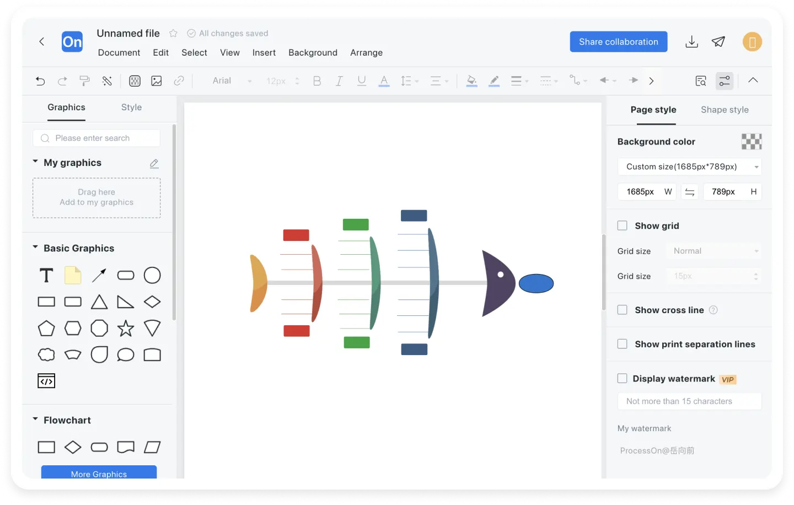The height and width of the screenshot is (505, 794).
Task: Click the Share collaboration button
Action: [x=618, y=42]
